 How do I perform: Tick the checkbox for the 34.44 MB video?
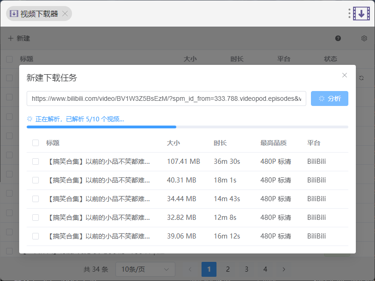36,199
